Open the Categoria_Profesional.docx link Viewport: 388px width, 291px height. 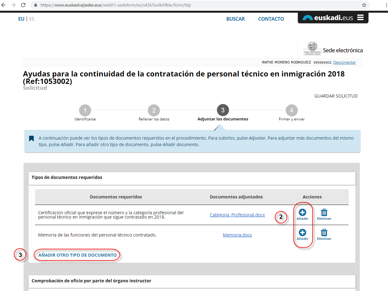click(x=237, y=215)
